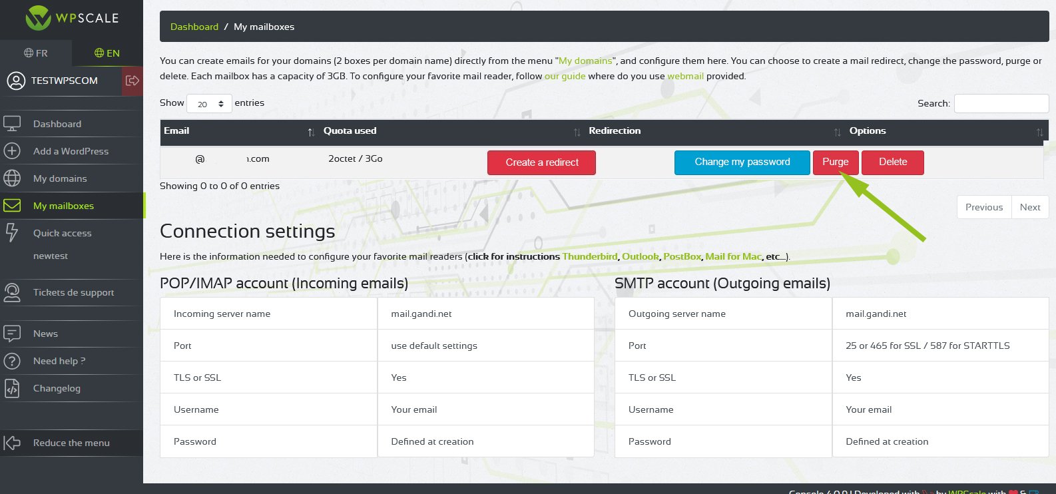Viewport: 1056px width, 494px height.
Task: Open My mailboxes in the sidebar
Action: pyautogui.click(x=63, y=206)
